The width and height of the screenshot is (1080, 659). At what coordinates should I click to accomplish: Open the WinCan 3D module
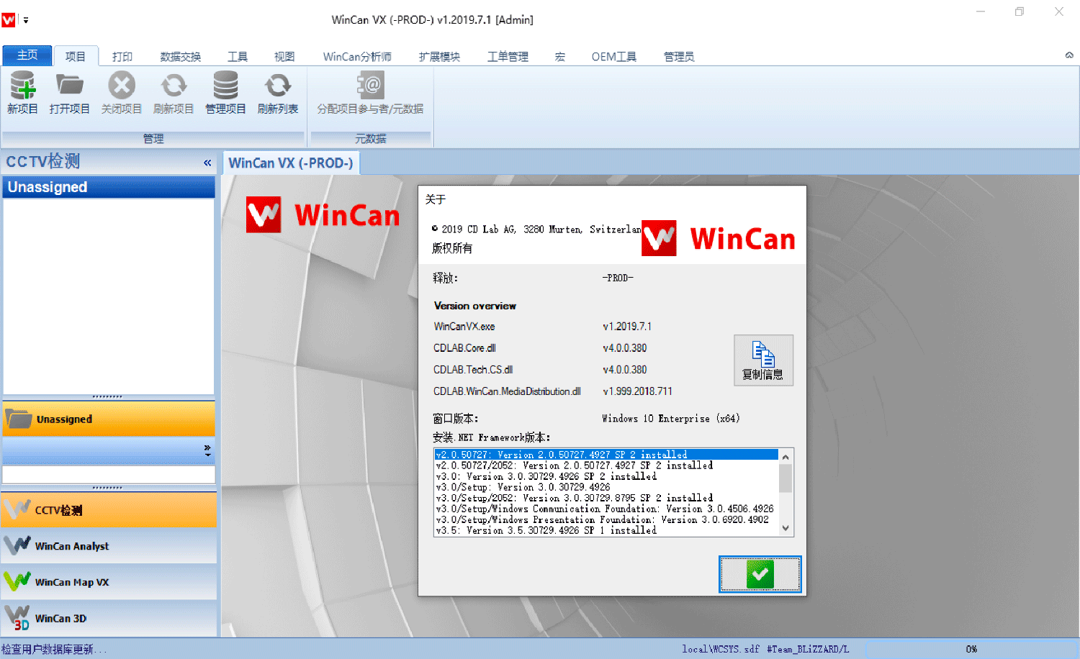pyautogui.click(x=109, y=618)
